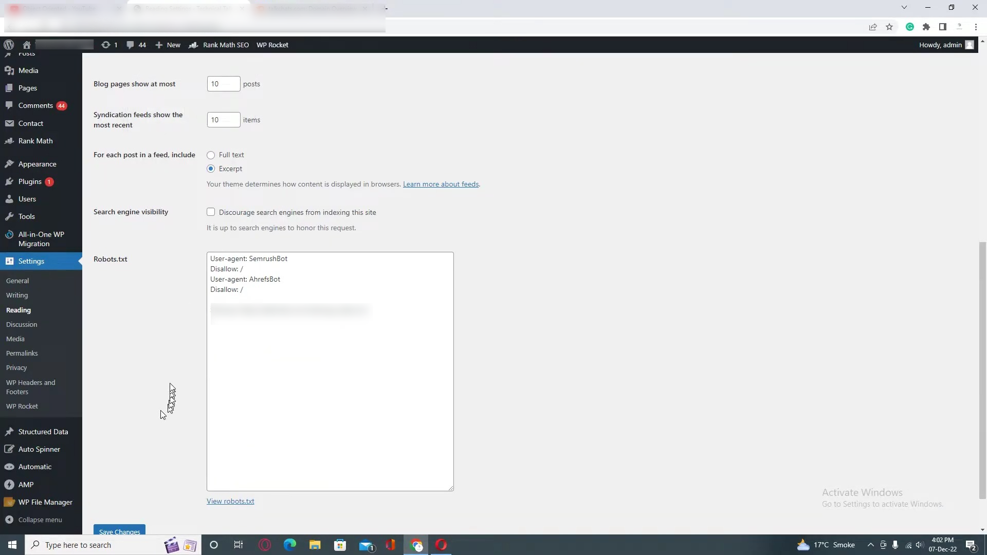Expand the system tray hidden icons chevron
The image size is (987, 555).
click(x=870, y=545)
